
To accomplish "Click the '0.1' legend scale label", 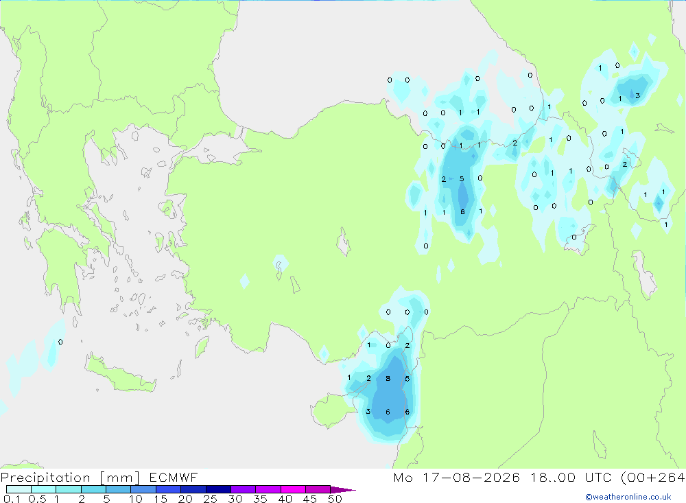I will click(12, 499).
